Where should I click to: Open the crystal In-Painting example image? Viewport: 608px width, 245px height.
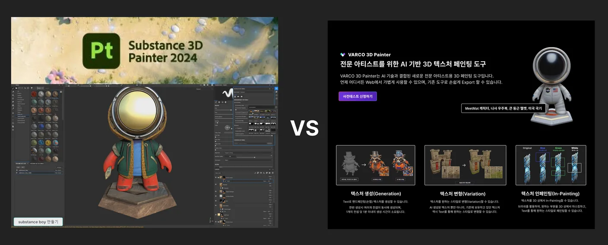coord(550,165)
